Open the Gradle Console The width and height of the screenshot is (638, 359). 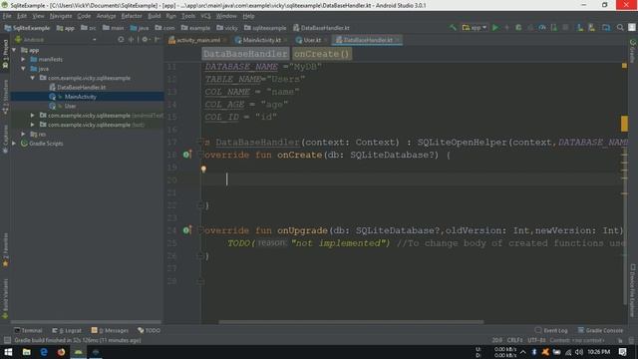(x=600, y=330)
